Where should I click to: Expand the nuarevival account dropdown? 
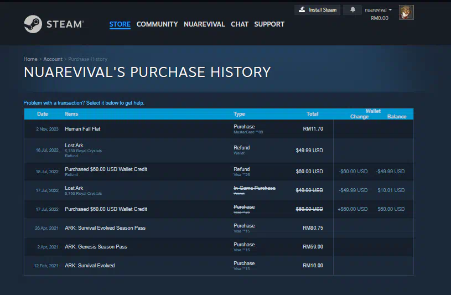point(378,10)
